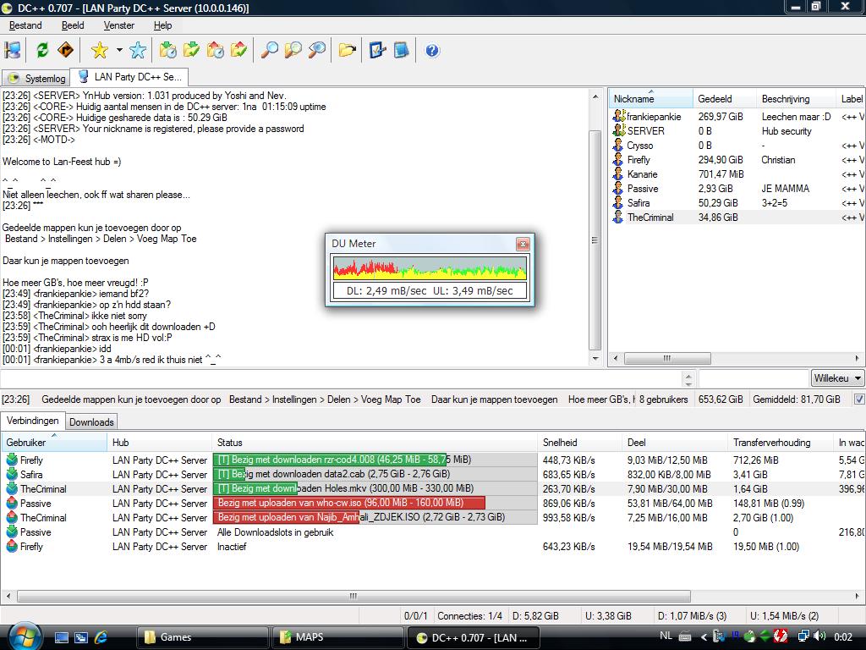Switch to the Downloads tab
Viewport: 866px width, 650px height.
[x=91, y=422]
